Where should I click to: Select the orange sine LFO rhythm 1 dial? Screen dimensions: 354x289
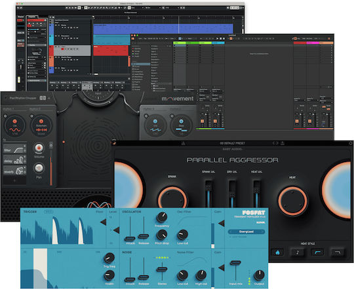pyautogui.click(x=15, y=126)
